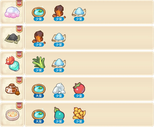This screenshot has width=154, height=128.
Task: Click the 完美 ribbon on porridge recipe
Action: (19, 106)
